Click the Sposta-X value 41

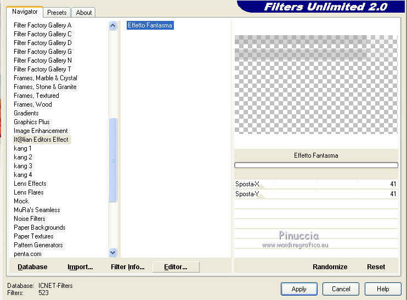pyautogui.click(x=393, y=184)
